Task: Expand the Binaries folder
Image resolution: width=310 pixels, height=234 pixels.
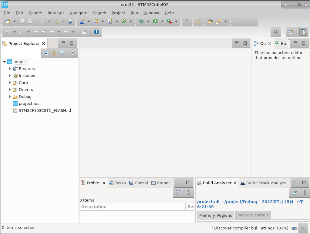Action: click(x=10, y=69)
